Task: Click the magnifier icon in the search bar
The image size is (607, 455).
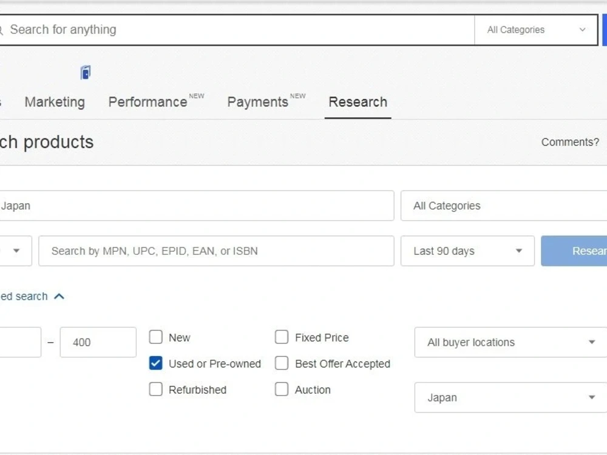Action: click(x=1, y=30)
